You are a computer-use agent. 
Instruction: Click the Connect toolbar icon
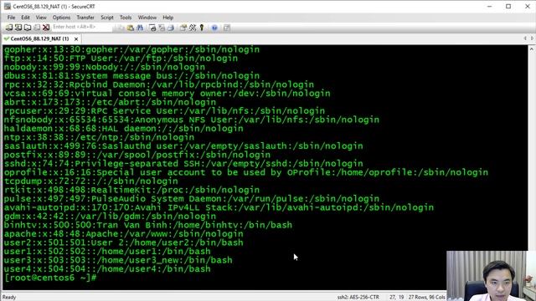tap(9, 28)
